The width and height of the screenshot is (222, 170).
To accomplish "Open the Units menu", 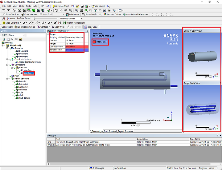I will (22, 6).
